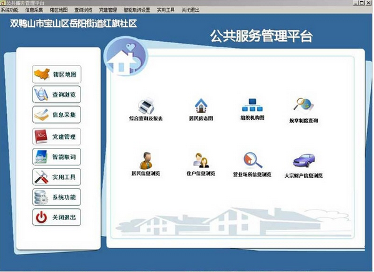Open the 党建管理 menu

(x=108, y=10)
